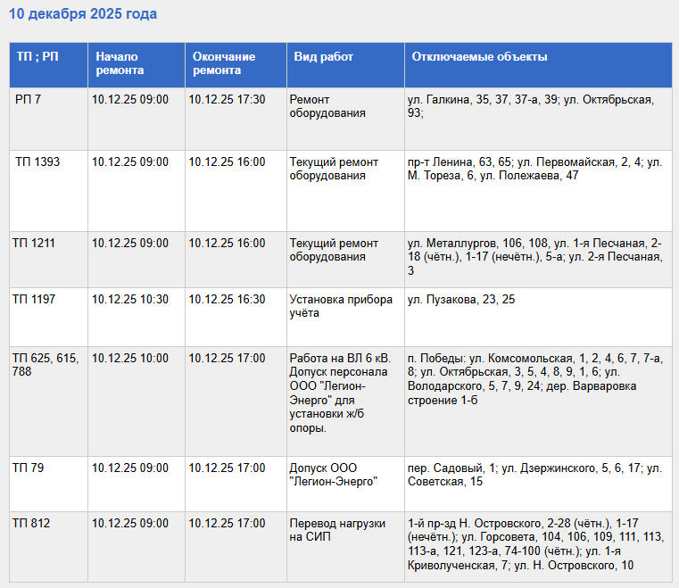The image size is (679, 588).
Task: Click the start time "10.12.25 10:30"
Action: (x=130, y=300)
